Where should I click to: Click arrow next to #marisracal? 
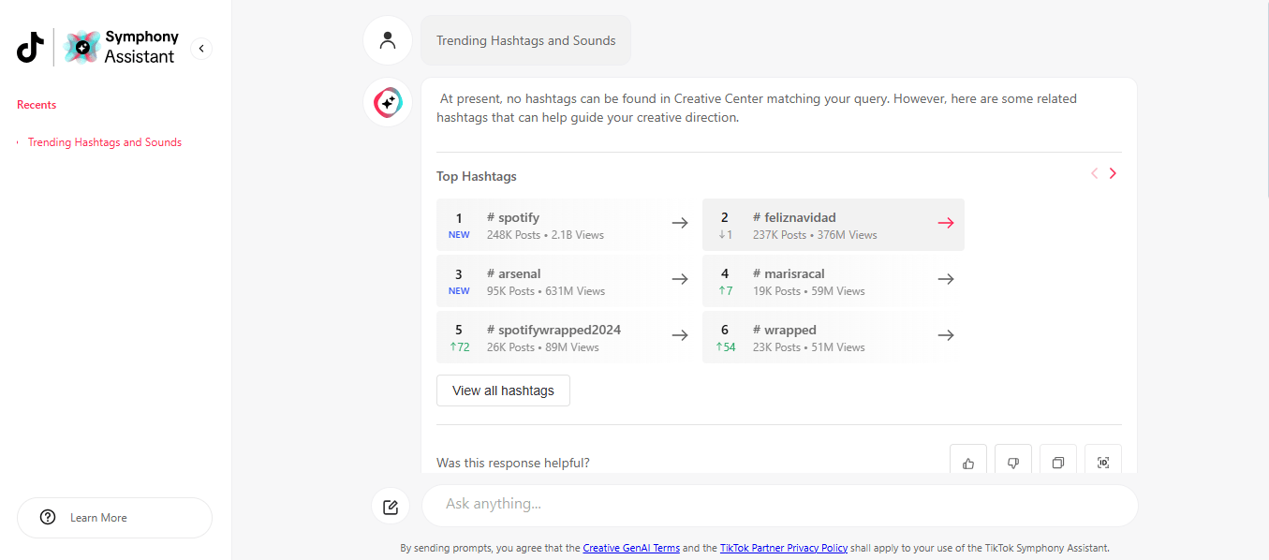pos(946,279)
